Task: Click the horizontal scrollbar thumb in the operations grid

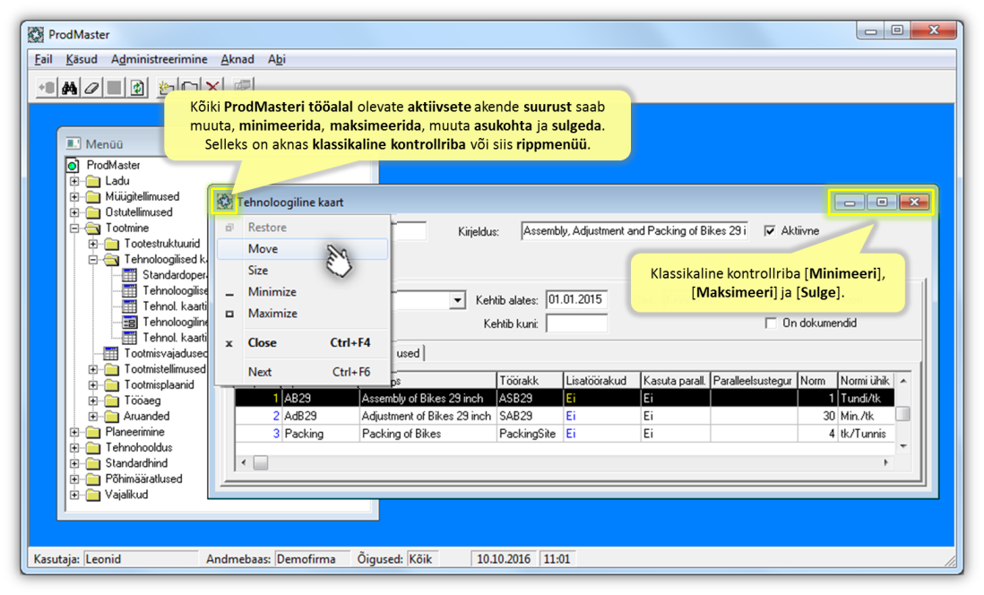Action: (261, 462)
